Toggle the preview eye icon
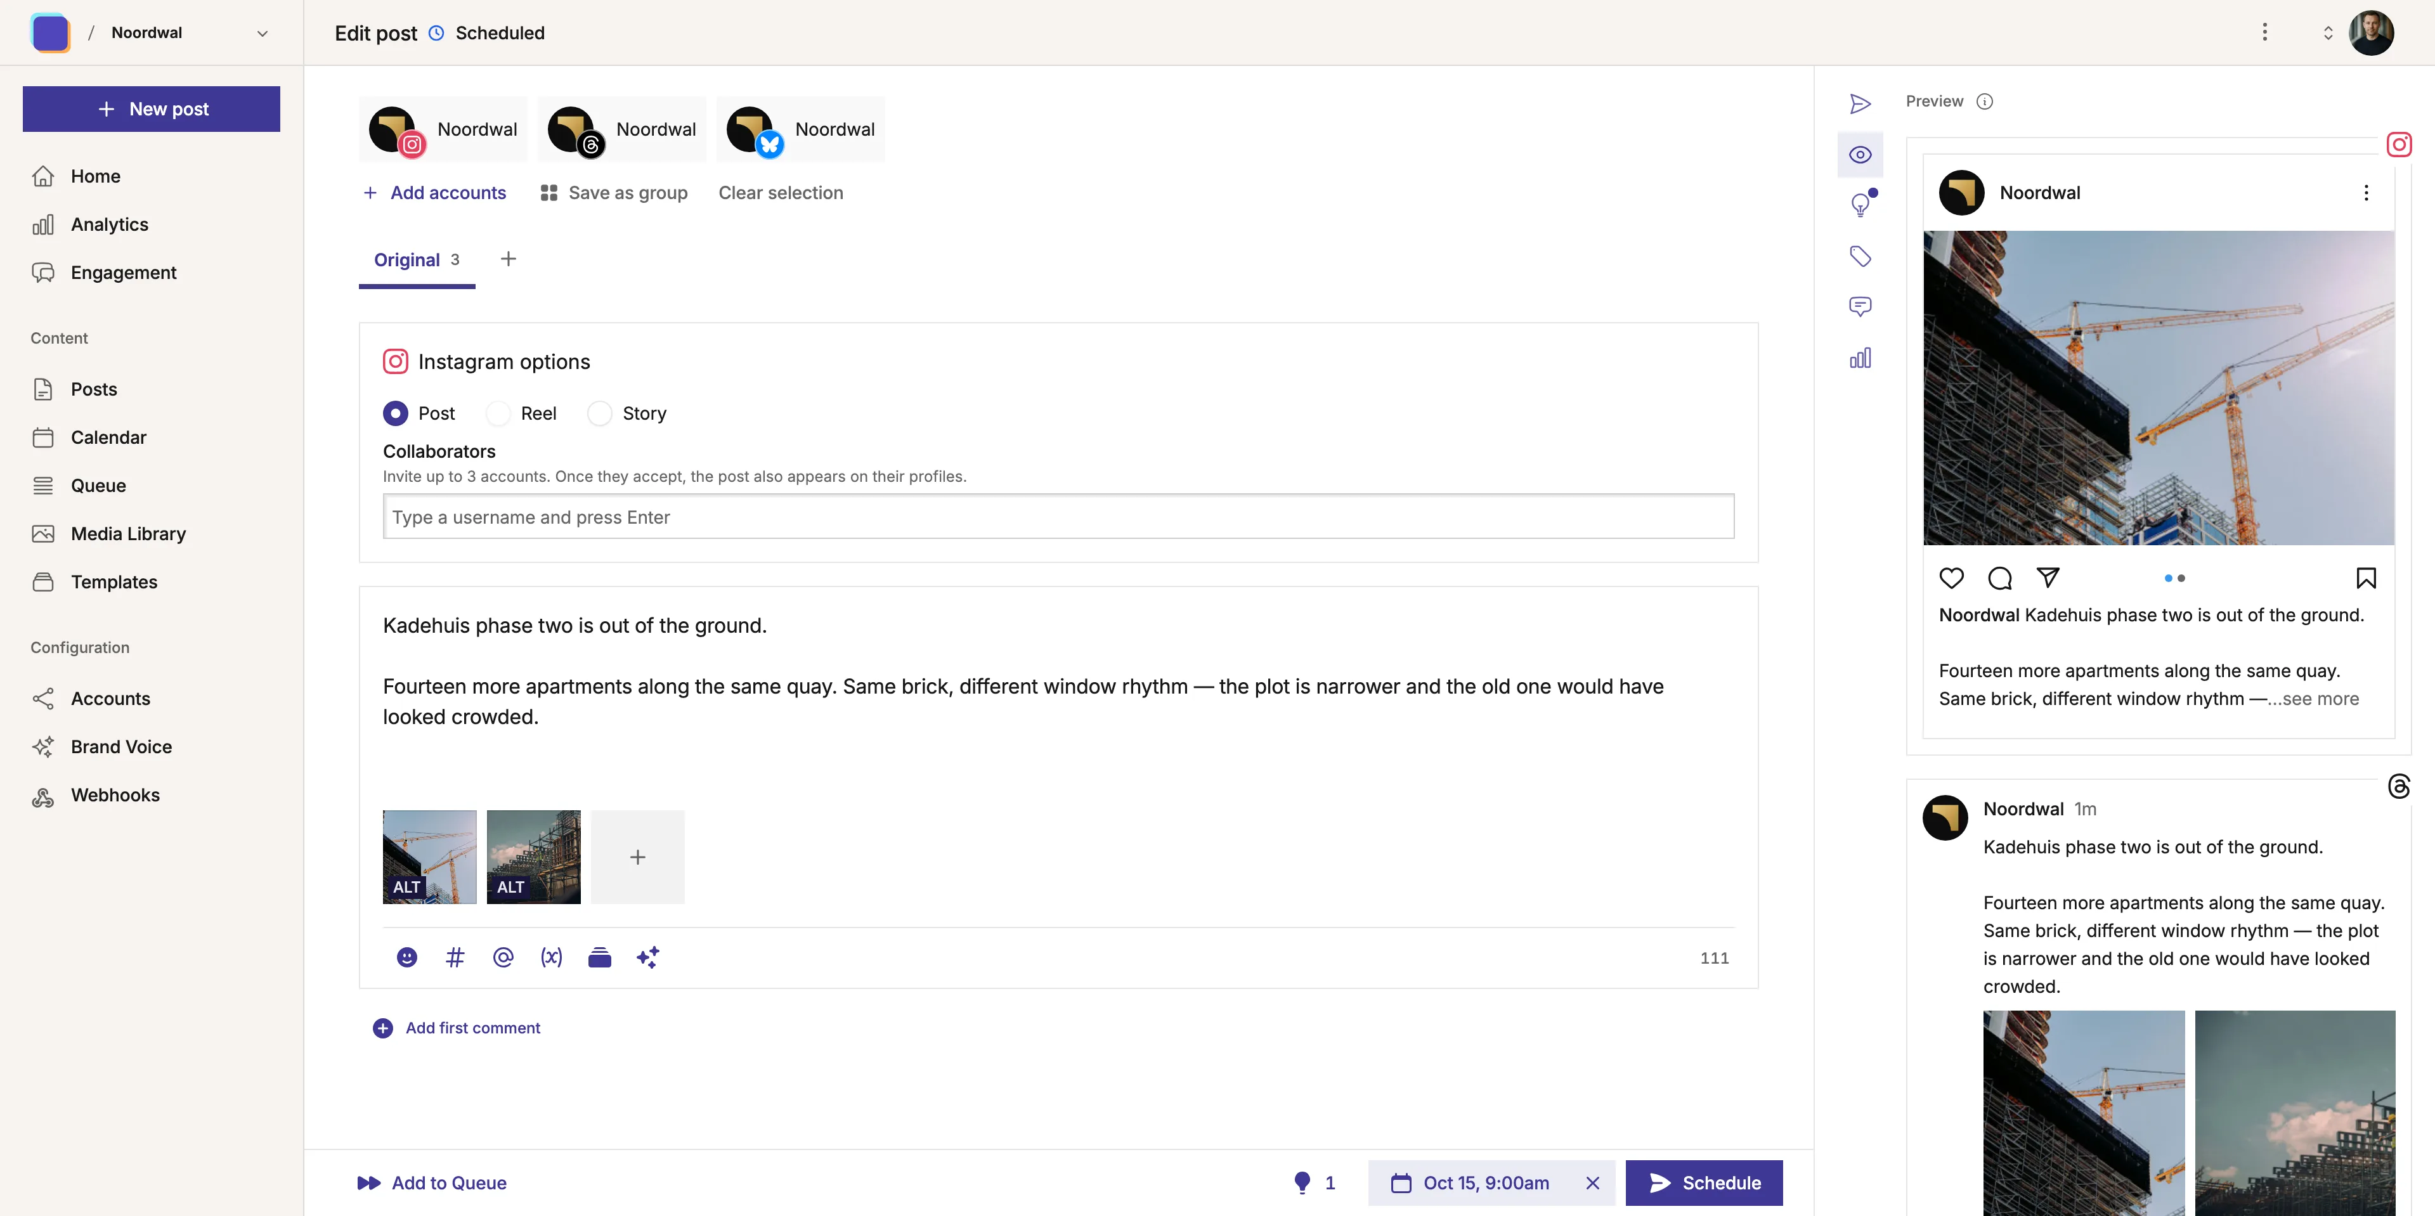 click(x=1859, y=155)
